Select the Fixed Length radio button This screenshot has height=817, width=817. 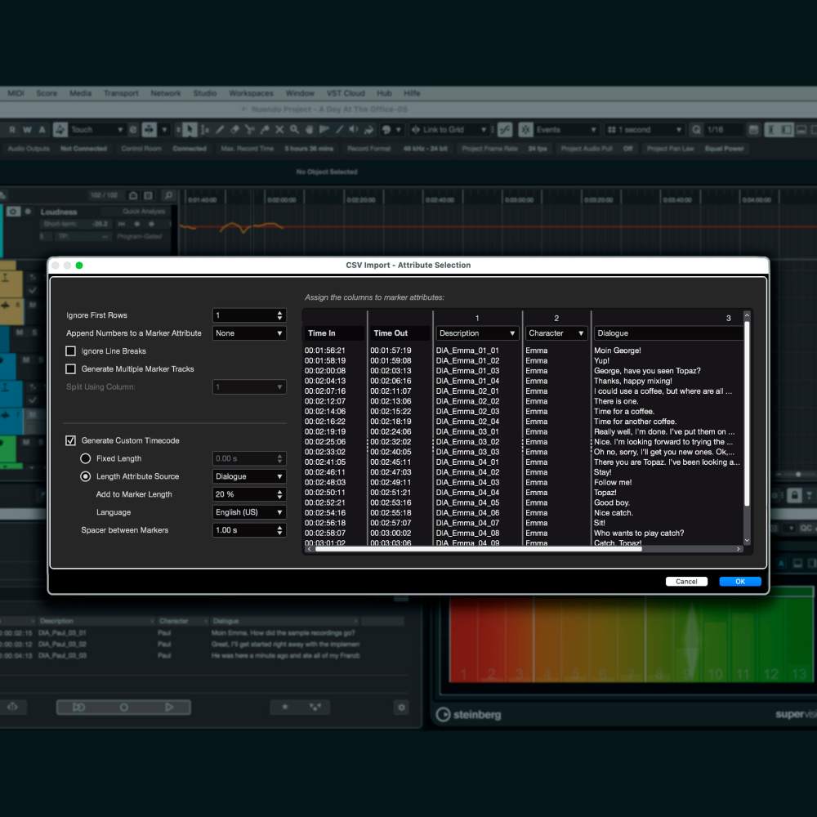(86, 459)
